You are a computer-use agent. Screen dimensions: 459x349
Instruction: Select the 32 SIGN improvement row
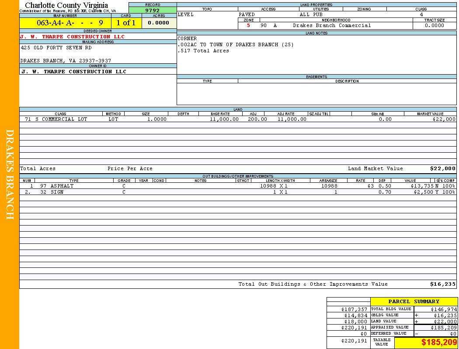point(57,192)
